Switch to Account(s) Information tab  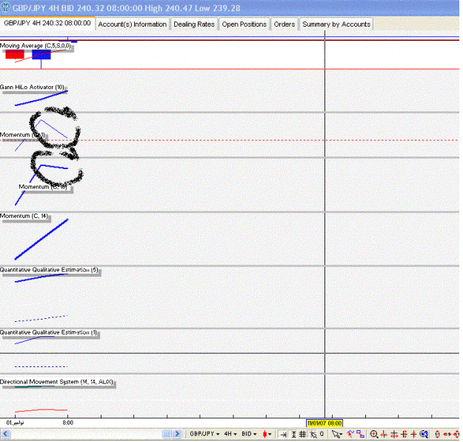pyautogui.click(x=133, y=24)
